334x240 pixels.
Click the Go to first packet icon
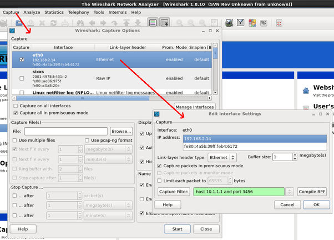[126, 23]
